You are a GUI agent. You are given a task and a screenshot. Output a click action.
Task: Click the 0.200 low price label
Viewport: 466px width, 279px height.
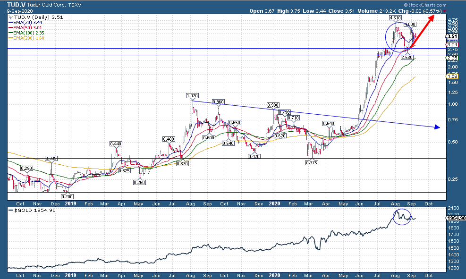(67, 197)
